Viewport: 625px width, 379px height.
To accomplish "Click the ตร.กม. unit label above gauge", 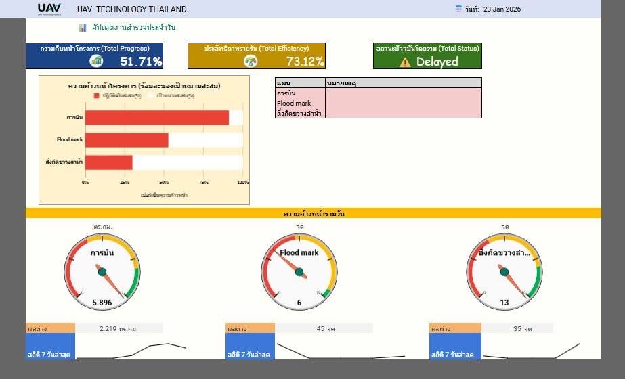I will click(103, 227).
